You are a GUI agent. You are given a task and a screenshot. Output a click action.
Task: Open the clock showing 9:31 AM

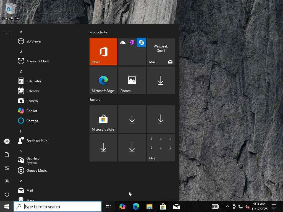pyautogui.click(x=259, y=206)
